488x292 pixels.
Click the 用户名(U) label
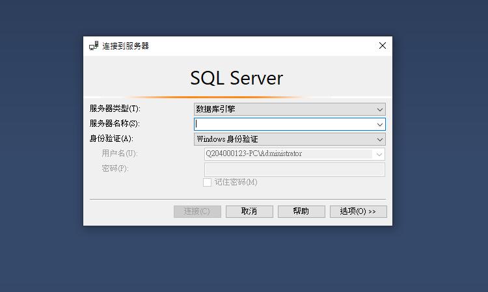120,153
